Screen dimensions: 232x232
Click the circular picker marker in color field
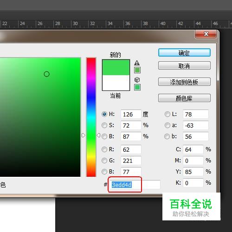(x=46, y=74)
